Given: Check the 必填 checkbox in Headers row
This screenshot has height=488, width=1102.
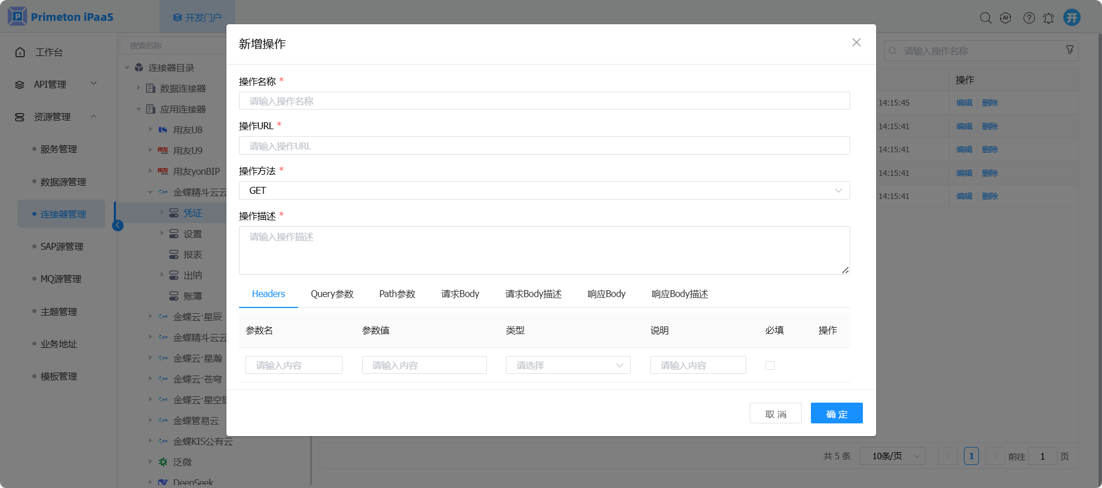Looking at the screenshot, I should tap(769, 365).
